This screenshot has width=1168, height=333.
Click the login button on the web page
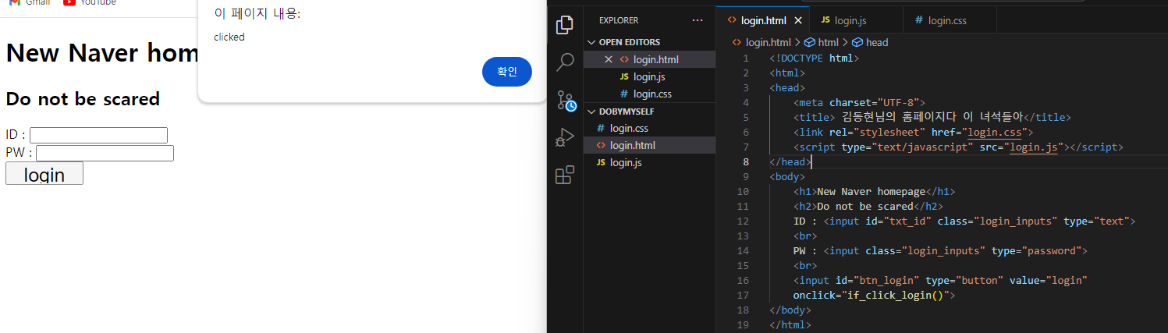(x=44, y=174)
